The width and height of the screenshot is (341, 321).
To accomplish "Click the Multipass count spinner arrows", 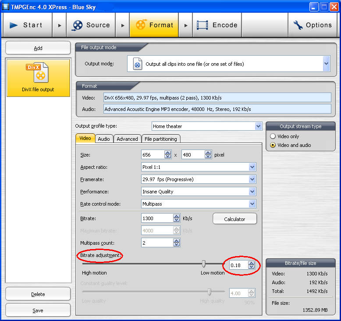I will point(176,243).
